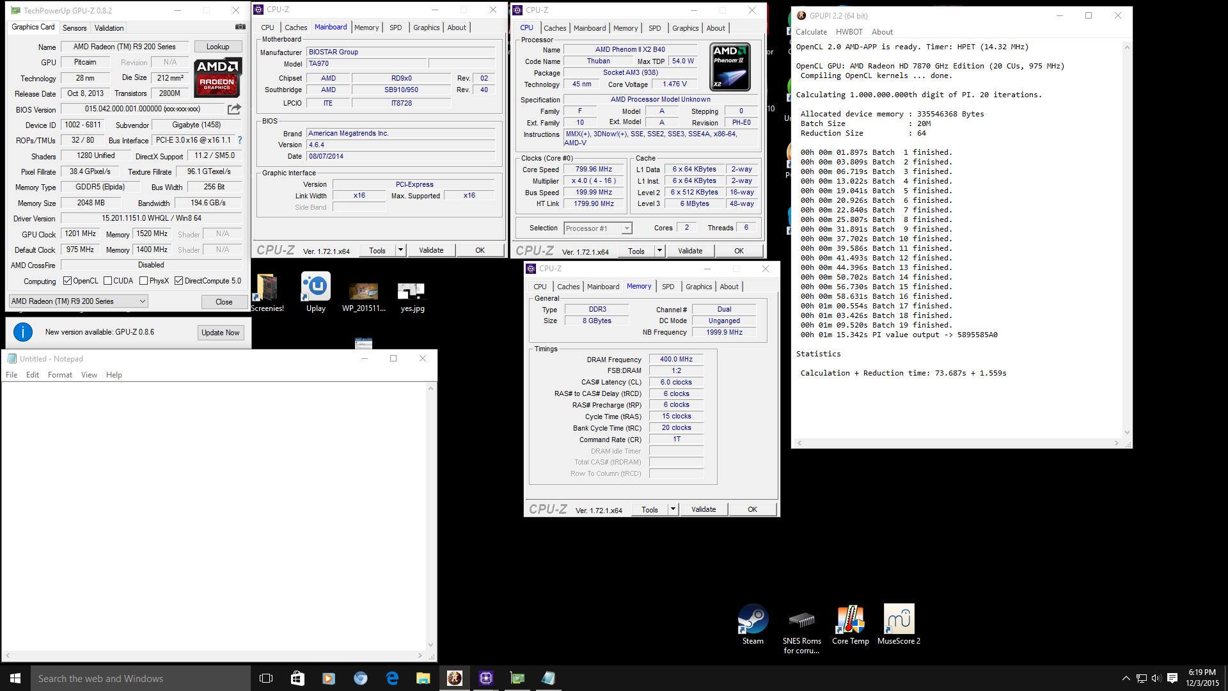Image resolution: width=1228 pixels, height=691 pixels.
Task: Open the Action Center notification icon
Action: (x=1172, y=678)
